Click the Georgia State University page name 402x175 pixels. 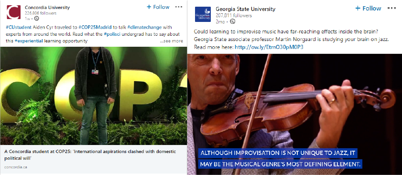point(246,9)
